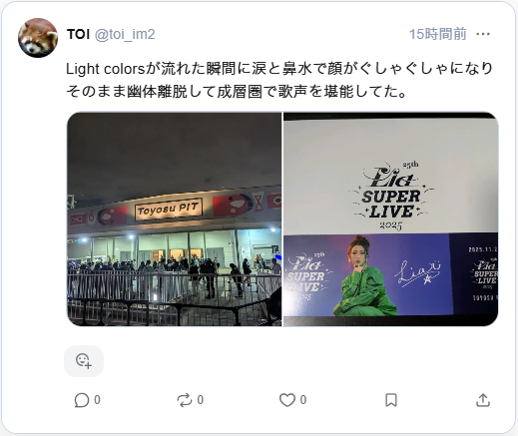The image size is (518, 436).
Task: Click the Japanese post text body
Action: tap(279, 80)
